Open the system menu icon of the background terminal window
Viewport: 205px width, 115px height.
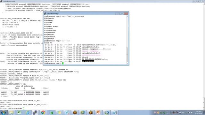(x=1, y=1)
